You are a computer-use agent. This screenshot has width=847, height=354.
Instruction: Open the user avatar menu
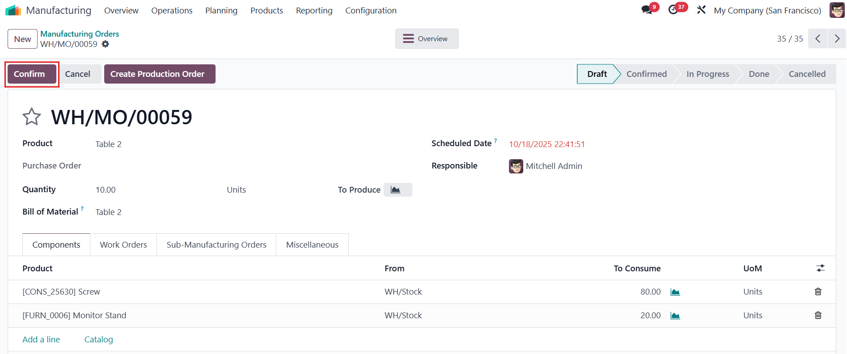click(x=837, y=10)
